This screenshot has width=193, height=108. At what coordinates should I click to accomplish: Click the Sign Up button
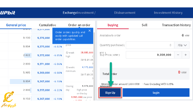110,93
